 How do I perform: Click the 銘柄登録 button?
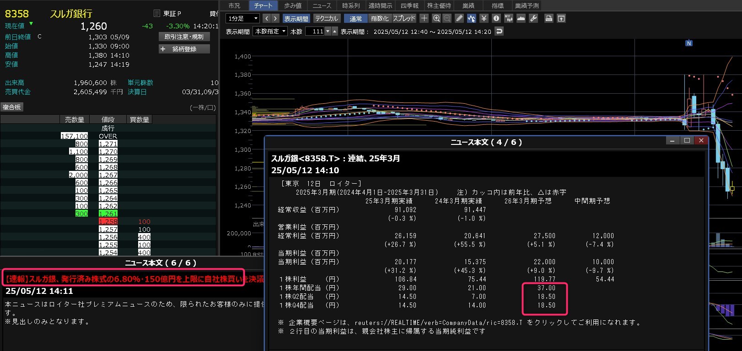pyautogui.click(x=184, y=49)
